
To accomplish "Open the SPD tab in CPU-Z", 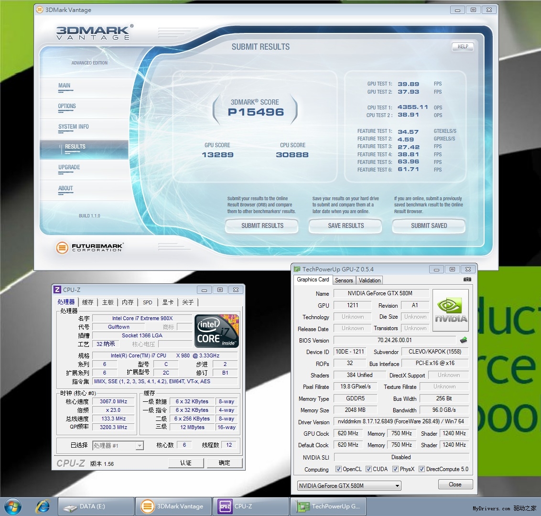I will coord(148,302).
